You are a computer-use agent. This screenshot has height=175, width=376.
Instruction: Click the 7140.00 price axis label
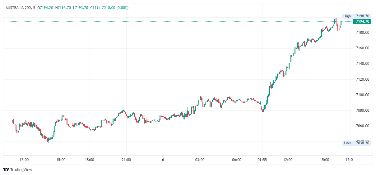[362, 64]
